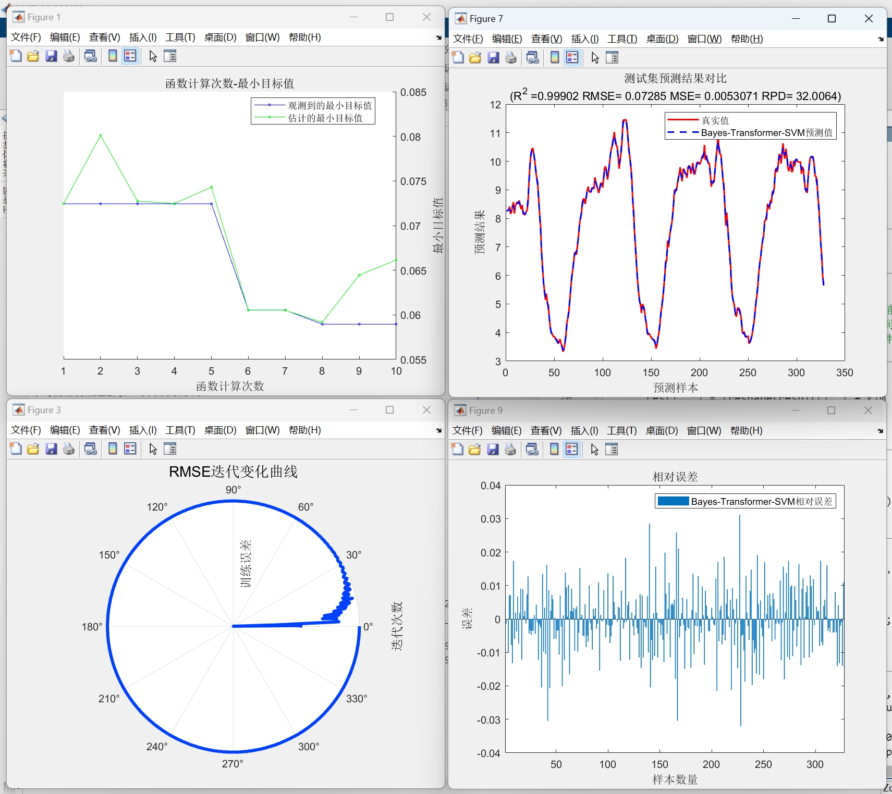Viewport: 892px width, 794px height.
Task: Toggle Insert Legend in Figure 3 toolbar
Action: coord(130,449)
